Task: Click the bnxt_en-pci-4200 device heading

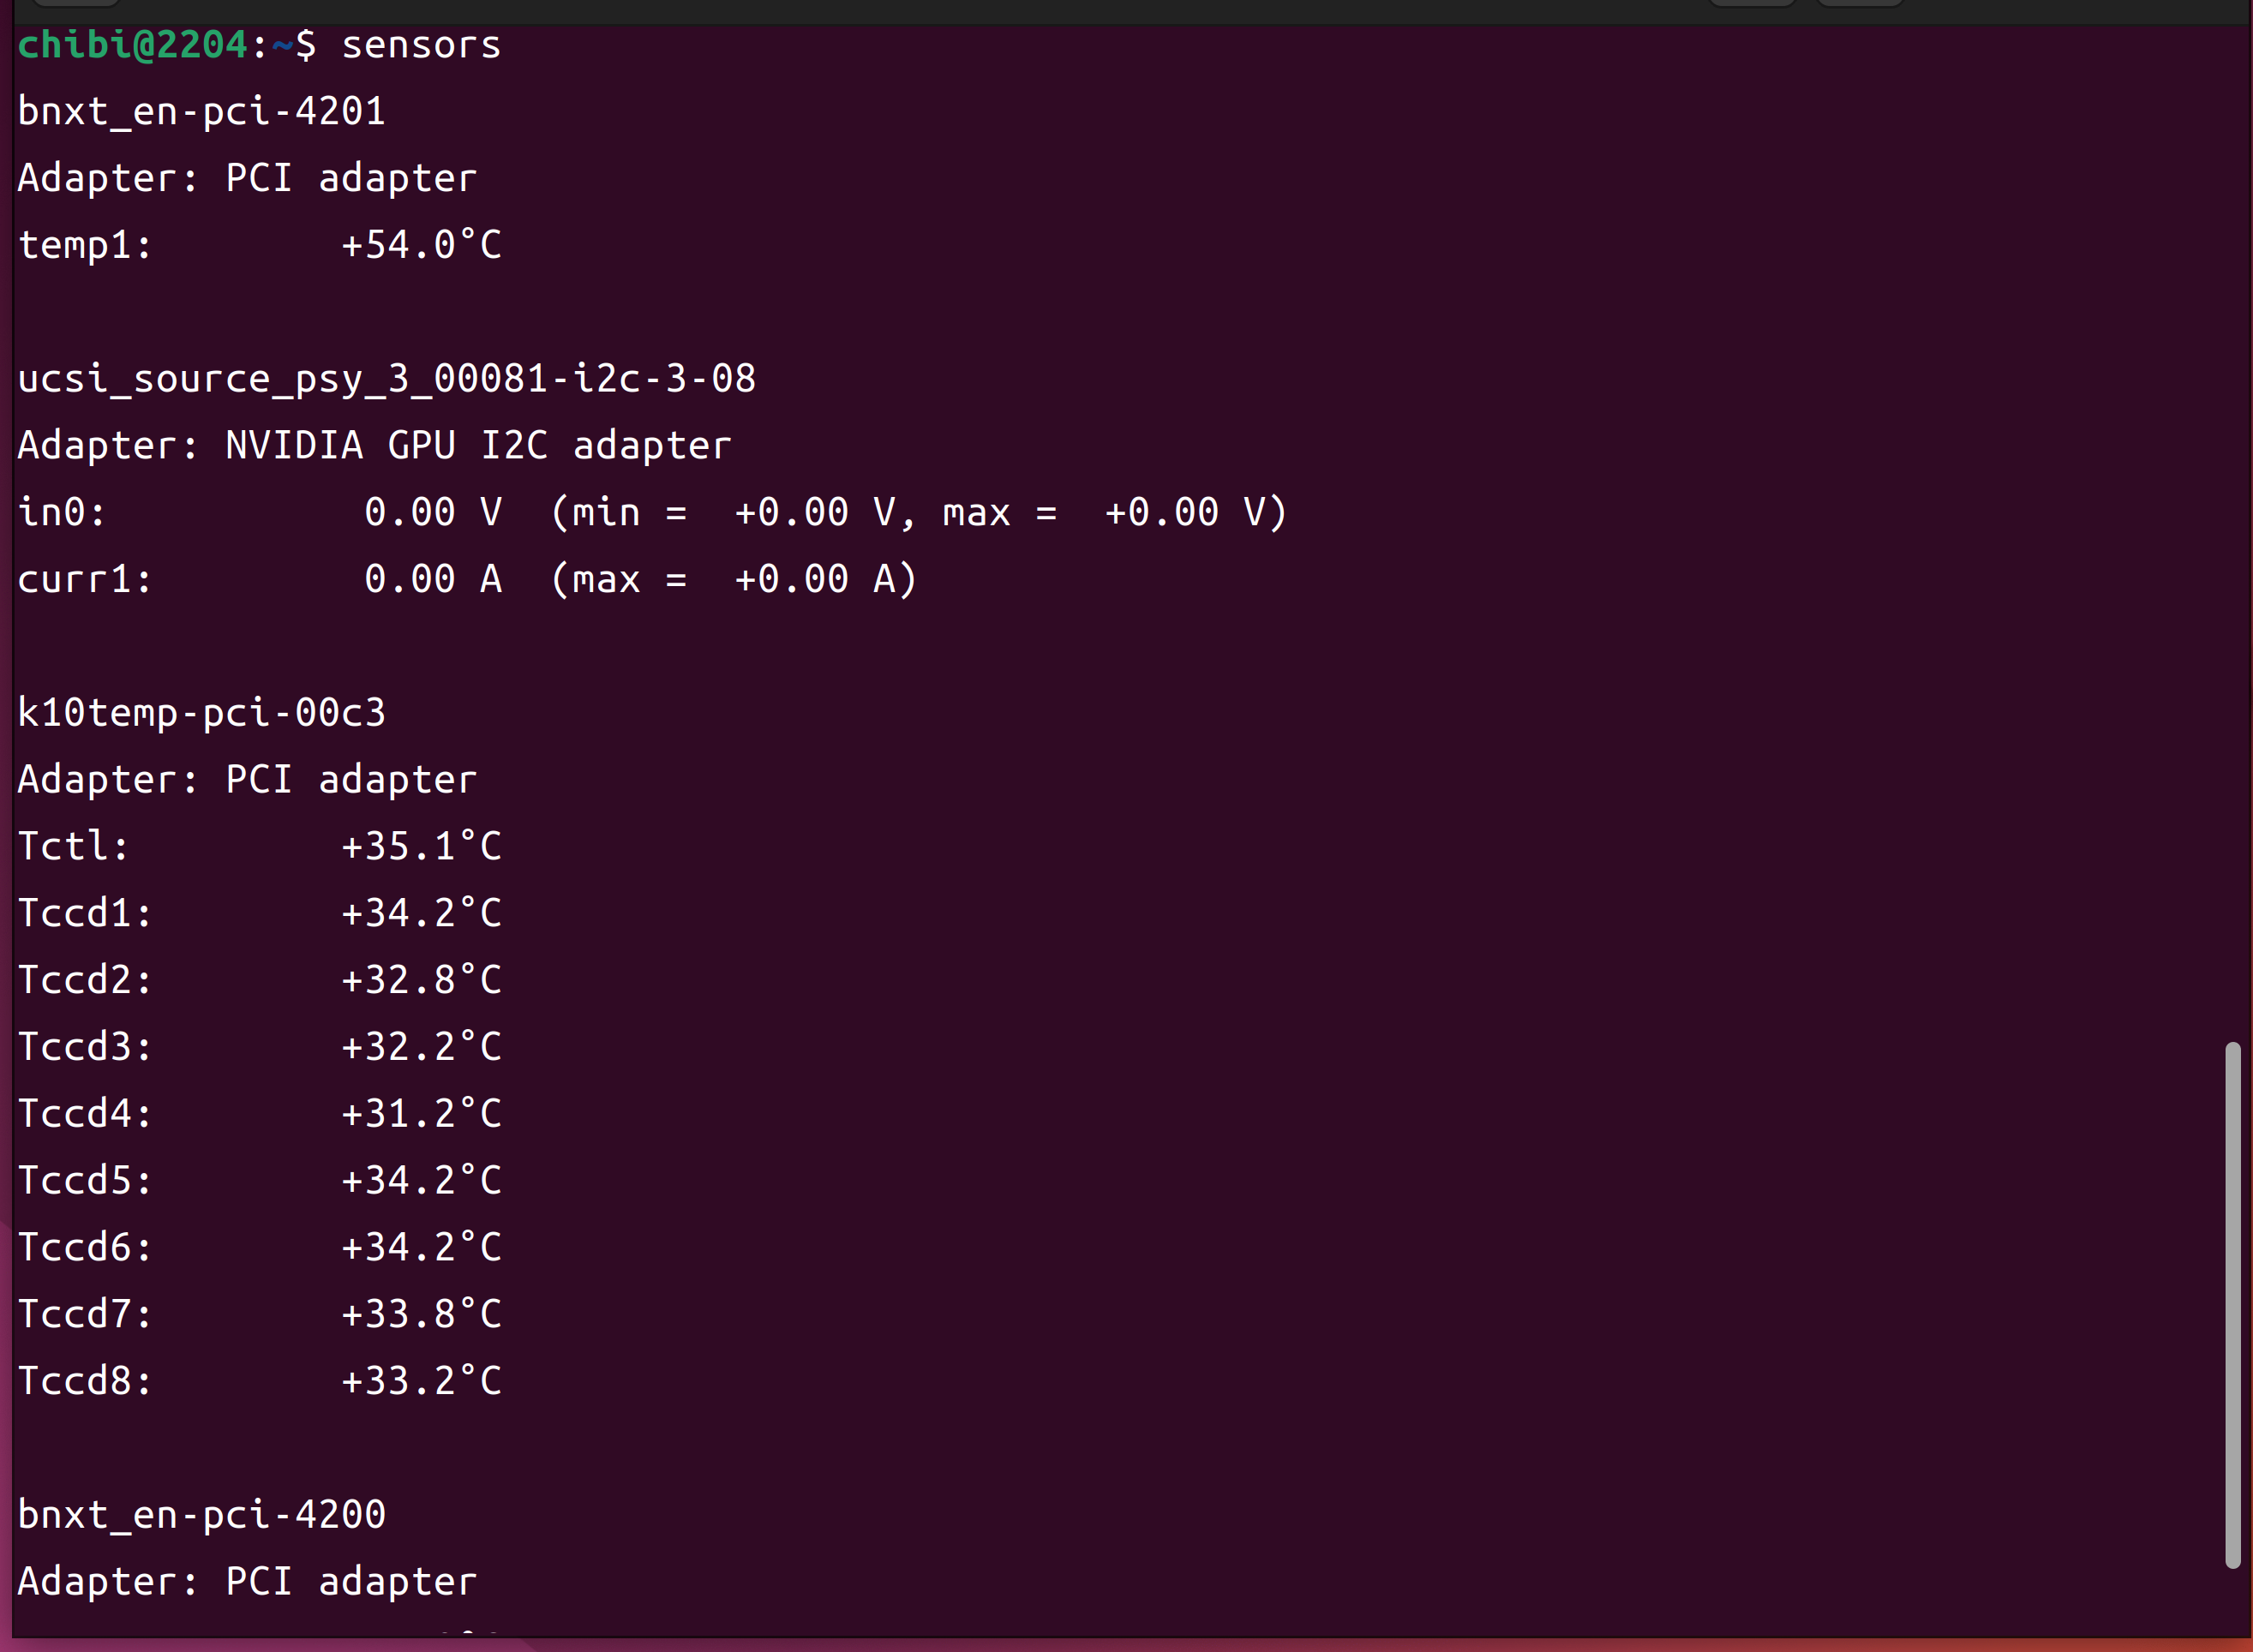Action: click(202, 1515)
